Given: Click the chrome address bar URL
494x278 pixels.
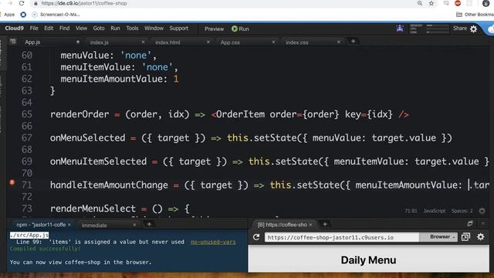Looking at the screenshot, I should point(84,3).
